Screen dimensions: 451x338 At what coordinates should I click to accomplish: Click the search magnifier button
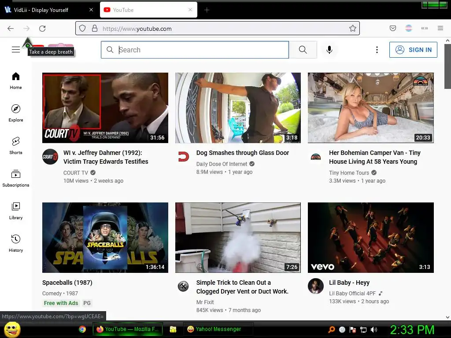[303, 50]
